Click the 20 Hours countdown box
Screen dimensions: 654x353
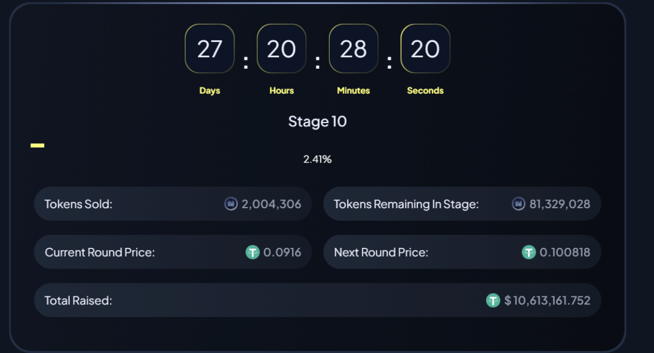coord(281,49)
